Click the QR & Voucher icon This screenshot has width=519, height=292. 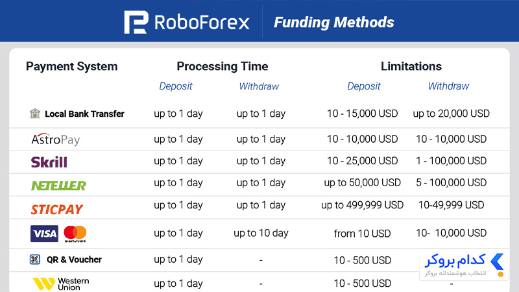click(x=35, y=259)
